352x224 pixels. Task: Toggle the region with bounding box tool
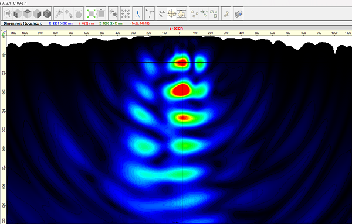pyautogui.click(x=182, y=14)
